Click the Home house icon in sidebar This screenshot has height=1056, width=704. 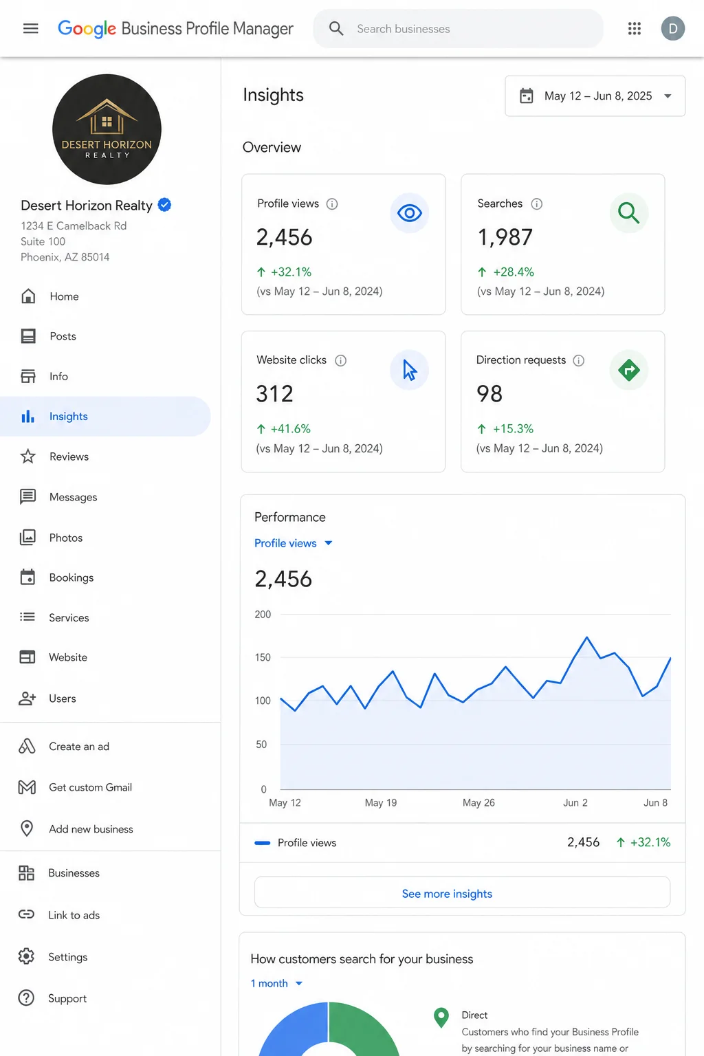click(x=28, y=296)
